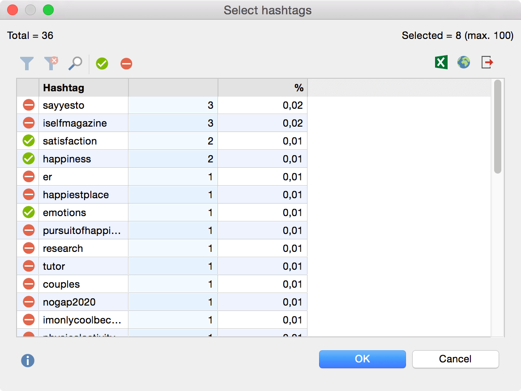521x391 pixels.
Task: Click the vertical scrollbar handle
Action: (497, 127)
